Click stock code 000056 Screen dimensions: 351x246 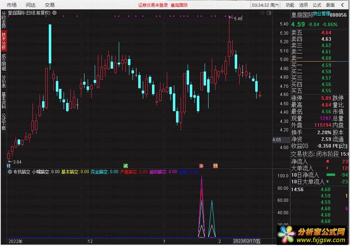[x=338, y=15]
